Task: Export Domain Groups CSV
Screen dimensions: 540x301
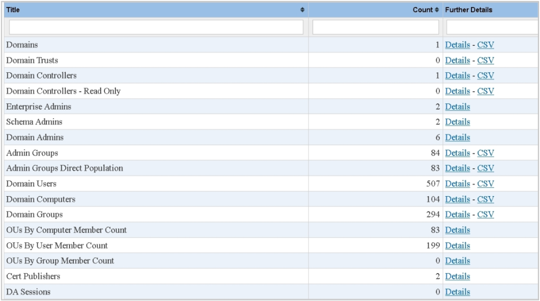Action: click(485, 215)
